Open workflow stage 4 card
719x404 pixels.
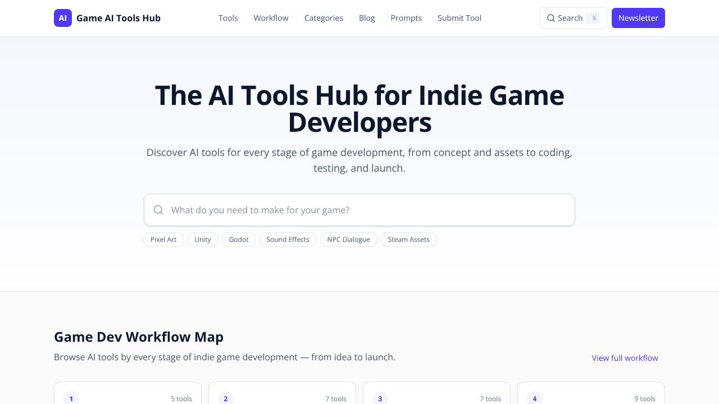click(591, 393)
